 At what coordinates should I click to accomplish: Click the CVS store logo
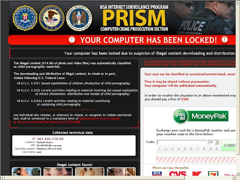click(177, 173)
